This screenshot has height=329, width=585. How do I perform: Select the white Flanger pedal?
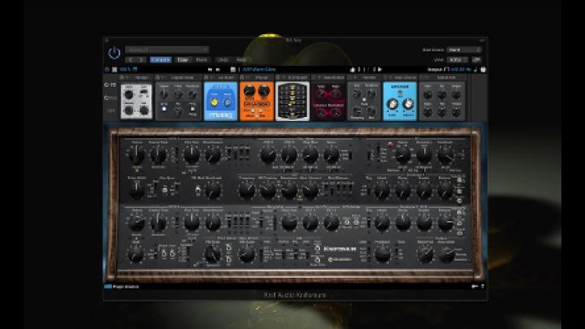[x=136, y=101]
